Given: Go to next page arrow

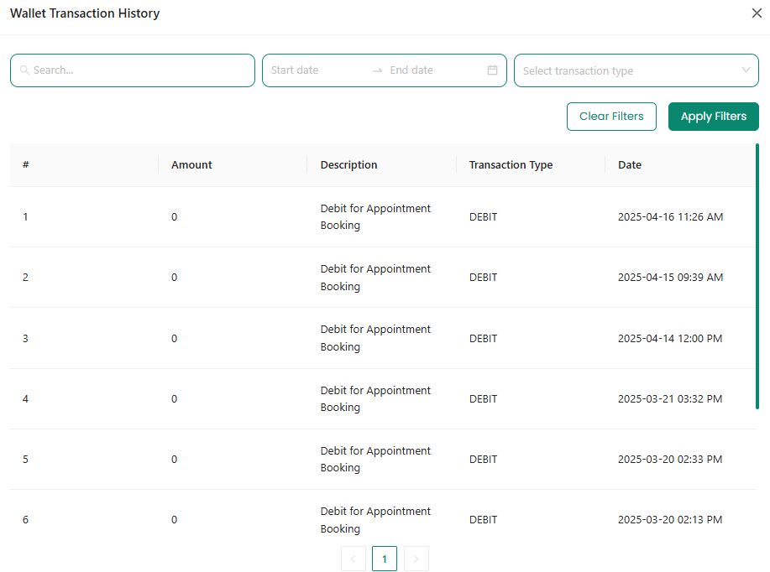Looking at the screenshot, I should coord(416,559).
